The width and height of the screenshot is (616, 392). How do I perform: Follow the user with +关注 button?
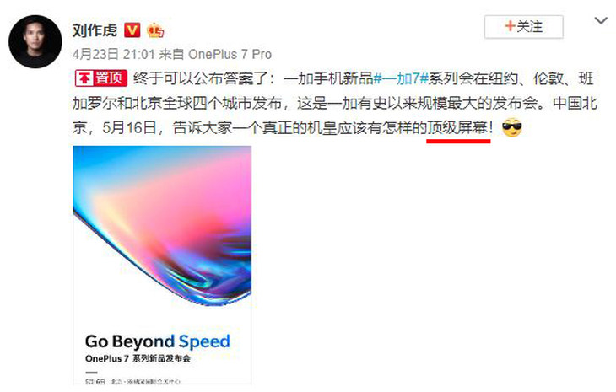pyautogui.click(x=523, y=27)
